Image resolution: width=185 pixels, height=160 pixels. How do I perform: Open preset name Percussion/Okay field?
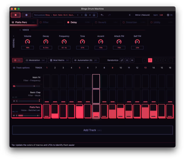(54, 15)
